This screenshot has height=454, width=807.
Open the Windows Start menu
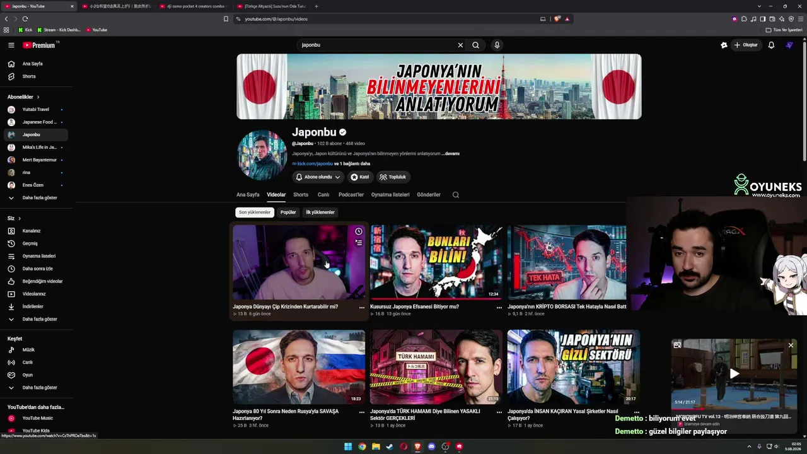[348, 446]
